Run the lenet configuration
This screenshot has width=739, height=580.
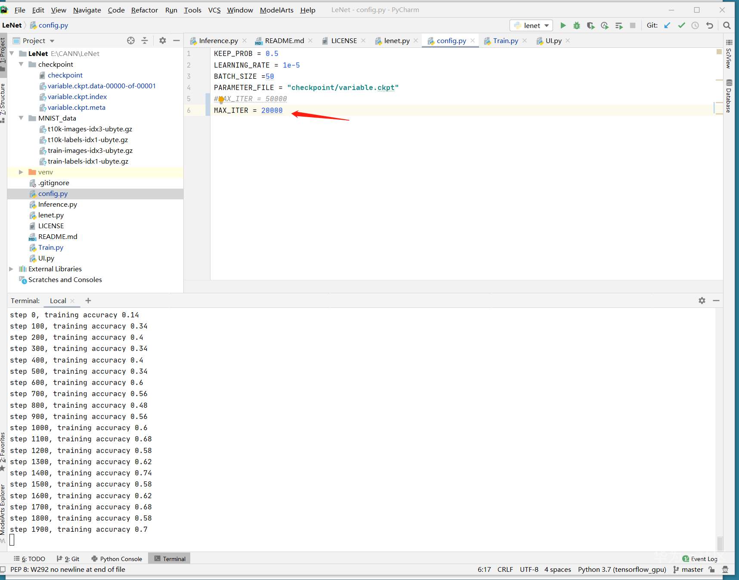point(563,25)
